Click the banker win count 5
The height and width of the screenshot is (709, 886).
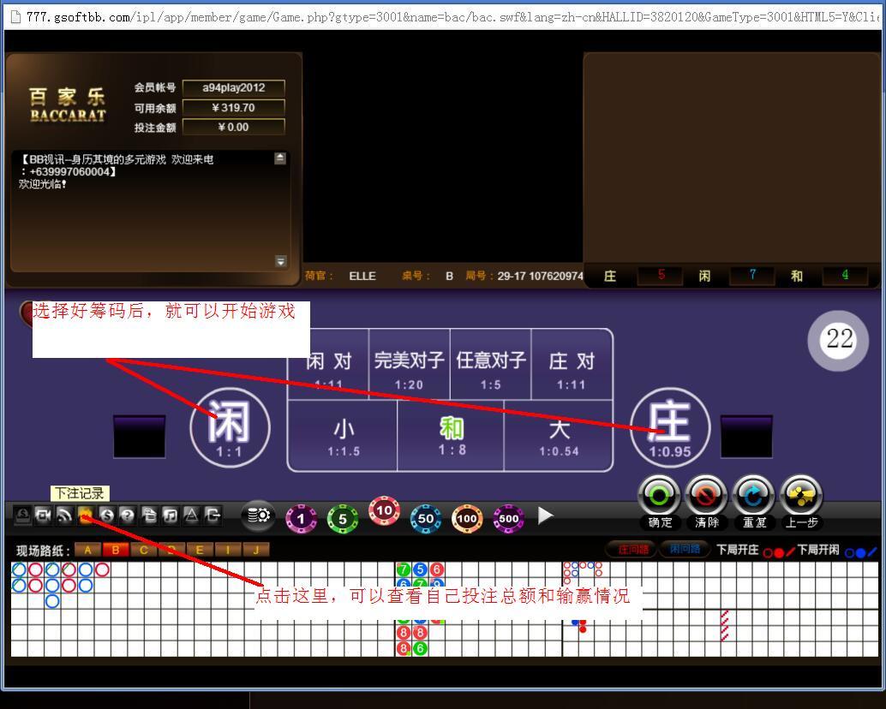pos(662,275)
